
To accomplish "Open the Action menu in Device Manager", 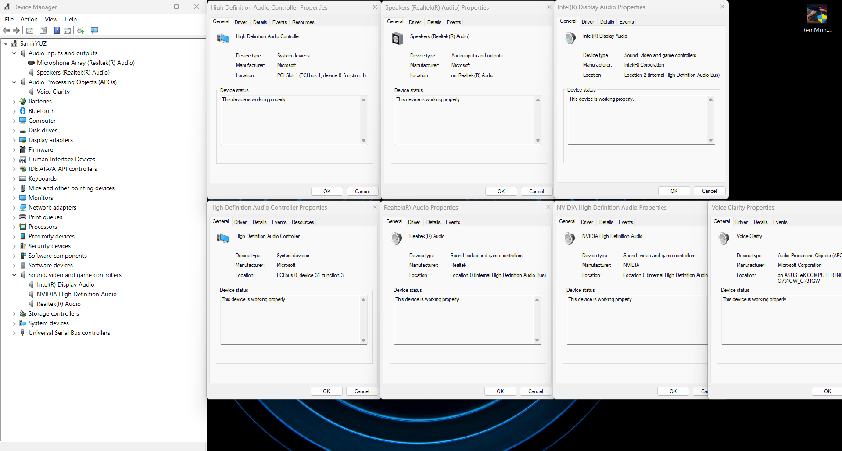I will 29,19.
